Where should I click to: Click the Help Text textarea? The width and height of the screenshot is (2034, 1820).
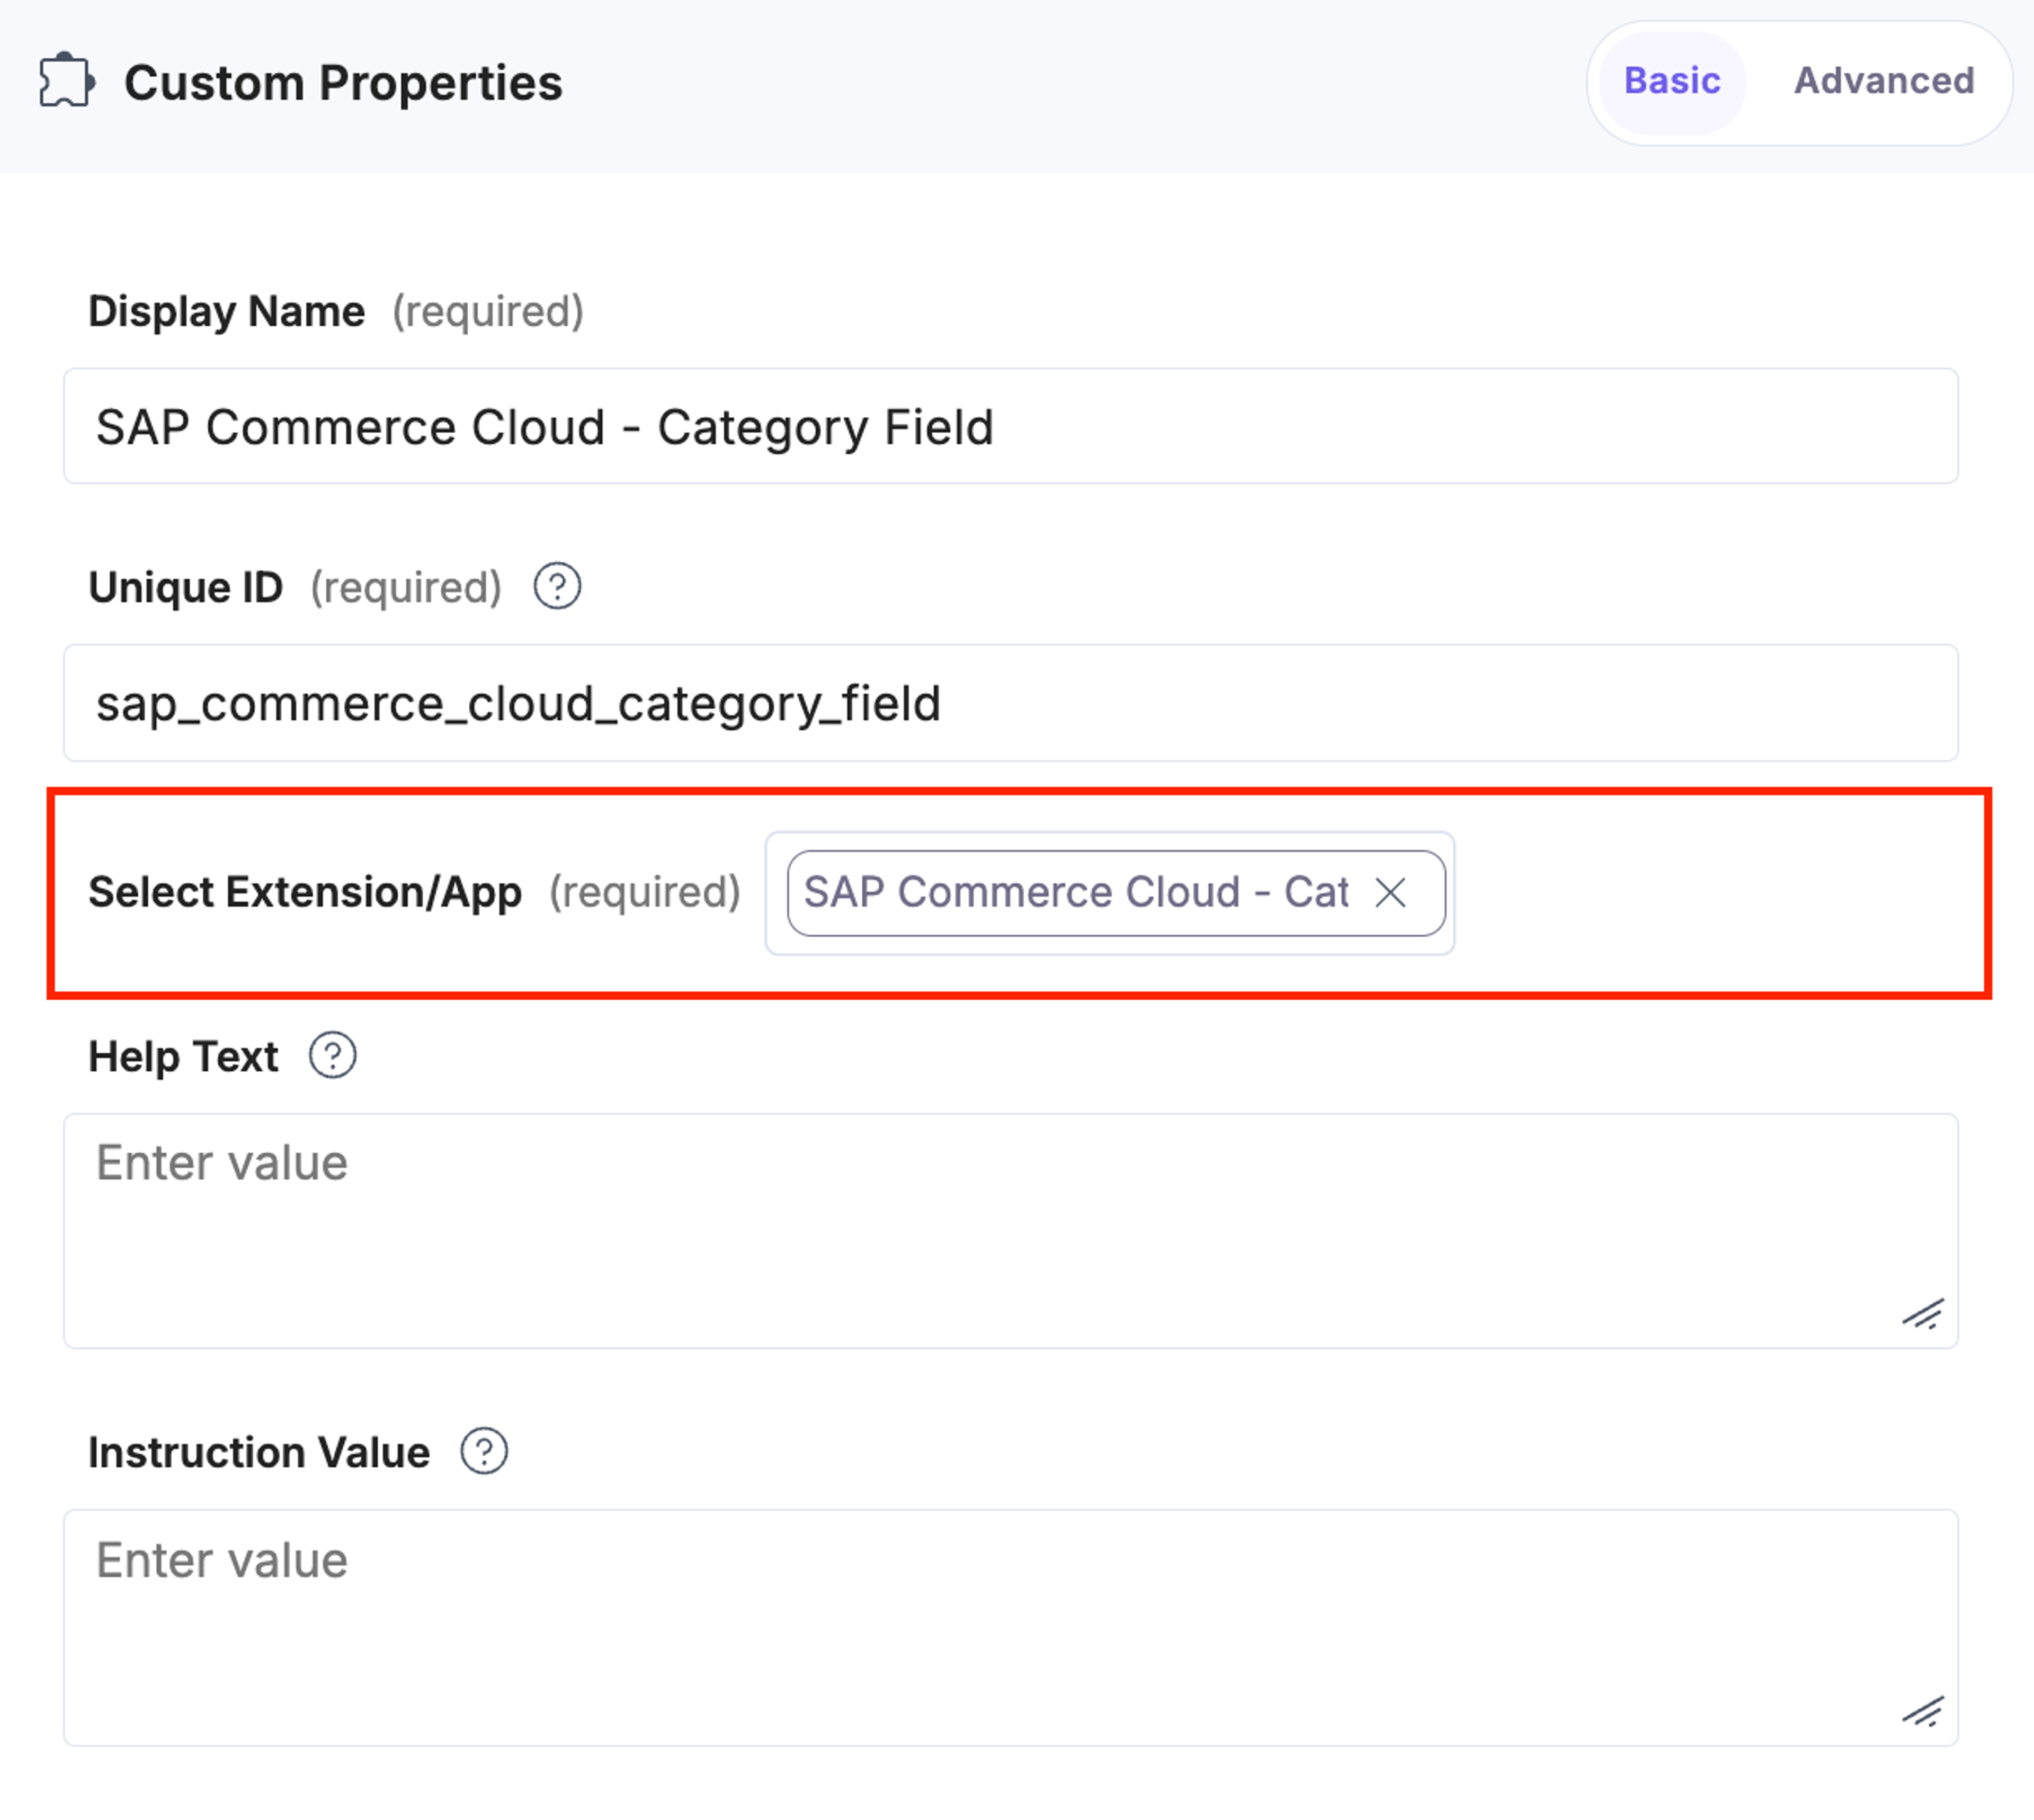tap(1011, 1231)
